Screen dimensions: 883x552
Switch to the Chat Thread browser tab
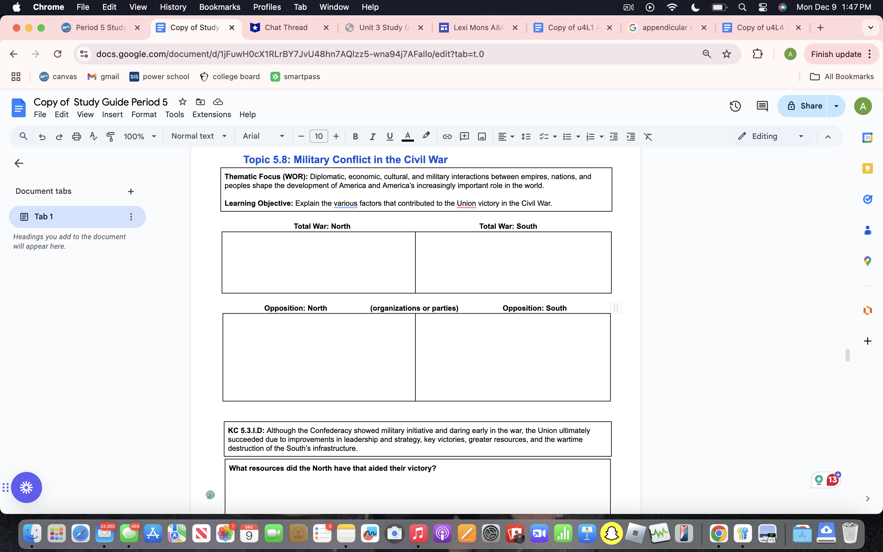286,27
